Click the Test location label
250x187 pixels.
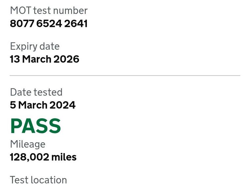pyautogui.click(x=38, y=180)
